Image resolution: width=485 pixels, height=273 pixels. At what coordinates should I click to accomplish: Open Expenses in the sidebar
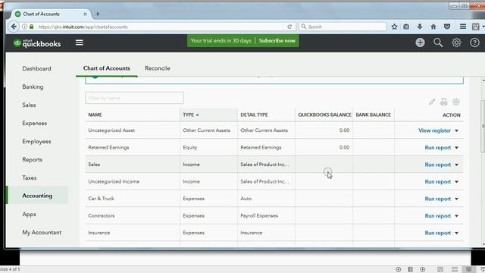click(34, 123)
